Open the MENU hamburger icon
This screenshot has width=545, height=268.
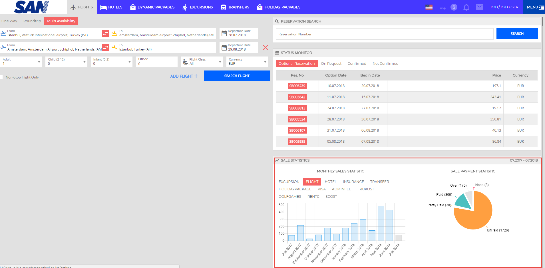(541, 7)
